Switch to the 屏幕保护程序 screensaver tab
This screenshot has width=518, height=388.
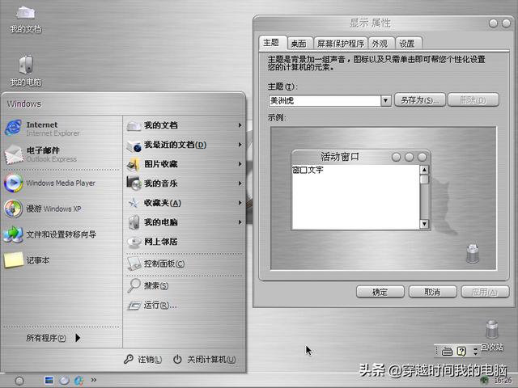[x=341, y=44]
